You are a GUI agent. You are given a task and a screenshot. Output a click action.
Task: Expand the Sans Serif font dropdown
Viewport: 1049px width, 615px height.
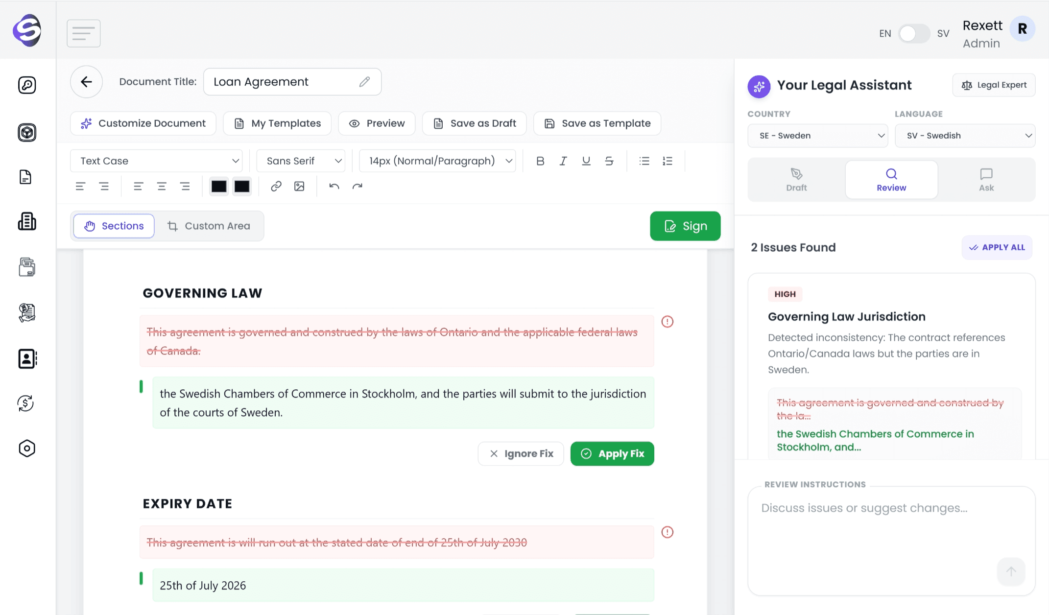tap(301, 161)
